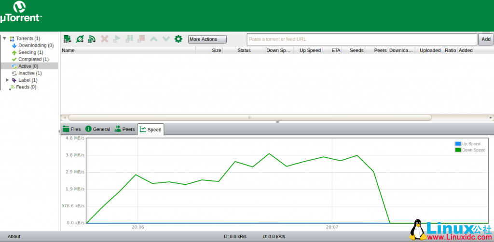494x242 pixels.
Task: Select Feeds (0) in sidebar
Action: (x=26, y=87)
